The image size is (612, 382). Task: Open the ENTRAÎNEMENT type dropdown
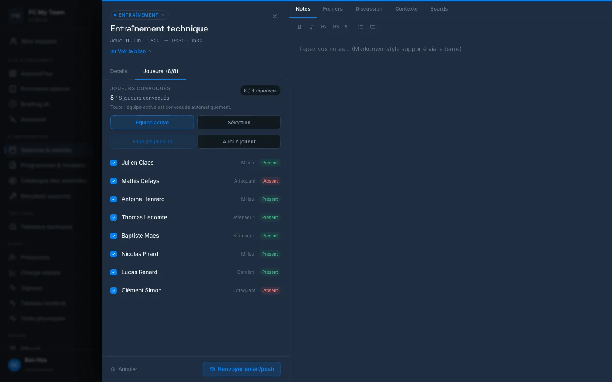139,15
